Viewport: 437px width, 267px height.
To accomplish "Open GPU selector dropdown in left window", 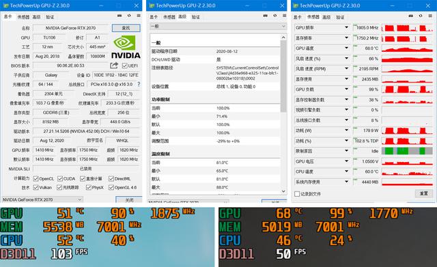I will [42, 200].
